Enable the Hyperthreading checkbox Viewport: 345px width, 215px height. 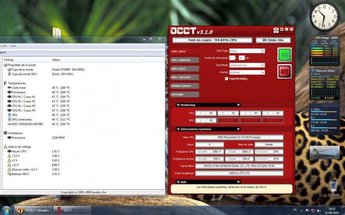[x=226, y=79]
